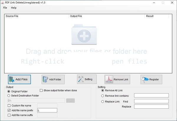Uncheck Add file name prefix checkbox
The width and height of the screenshot is (177, 121).
coord(9,110)
